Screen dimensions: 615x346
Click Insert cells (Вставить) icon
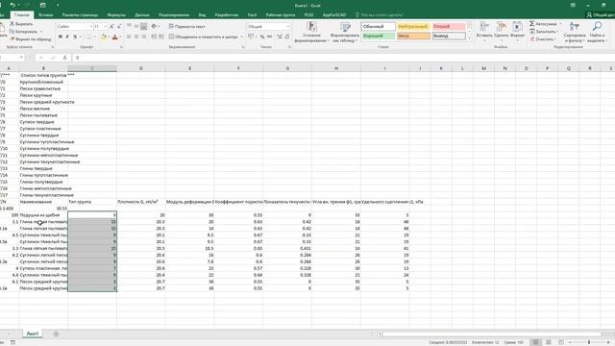(484, 27)
